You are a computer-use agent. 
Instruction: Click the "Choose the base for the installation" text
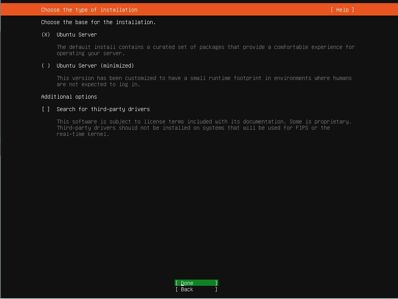click(x=98, y=22)
